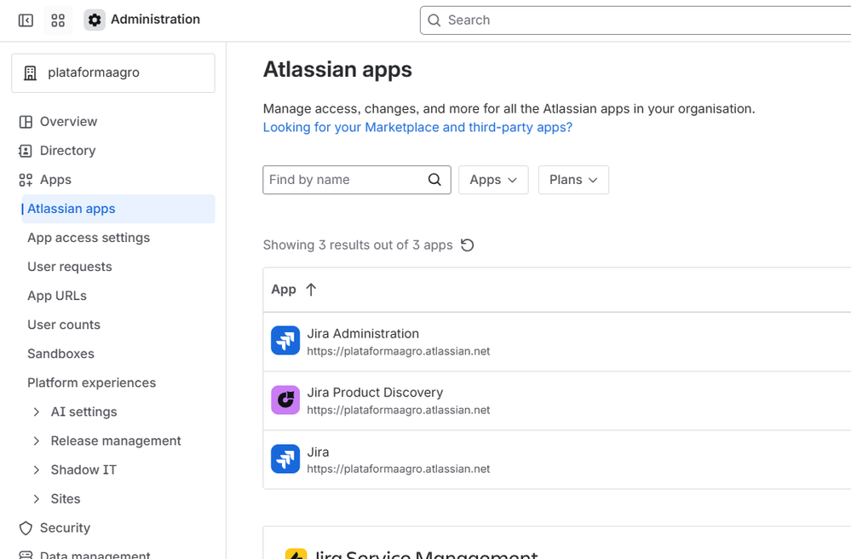
Task: Open Platform experiences
Action: pos(92,383)
